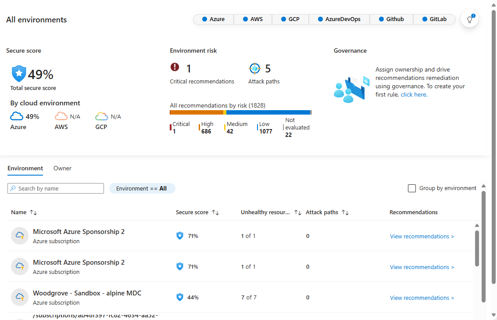Switch to the Environment tab
Viewport: 497px width, 320px height.
(25, 169)
